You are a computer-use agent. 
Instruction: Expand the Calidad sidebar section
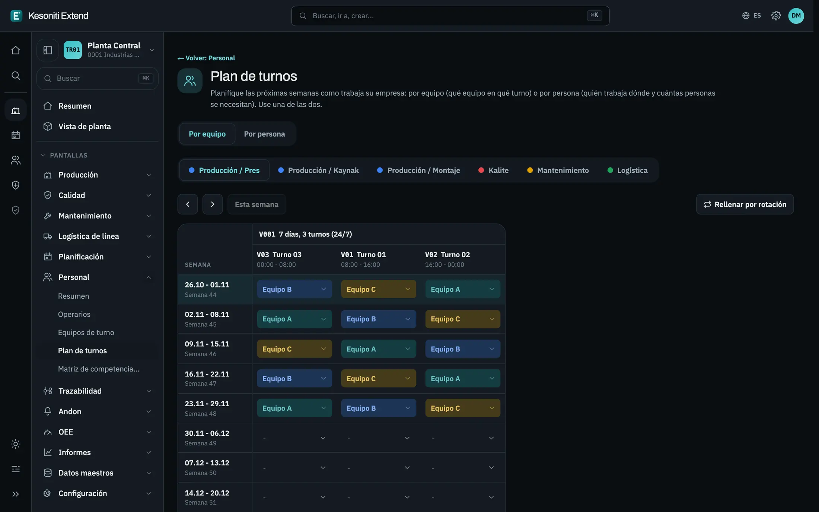click(98, 195)
